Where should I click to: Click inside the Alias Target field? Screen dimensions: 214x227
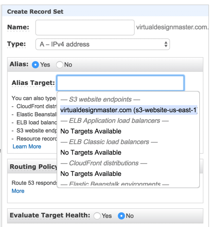pyautogui.click(x=120, y=82)
